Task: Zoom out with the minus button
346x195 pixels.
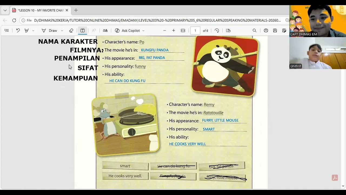Action: tap(164, 31)
